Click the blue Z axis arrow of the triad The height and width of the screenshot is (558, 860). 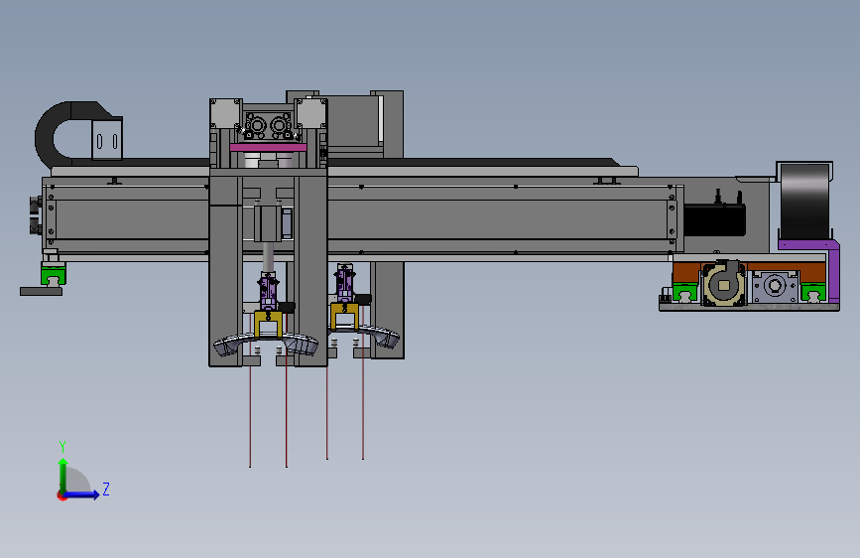click(82, 494)
